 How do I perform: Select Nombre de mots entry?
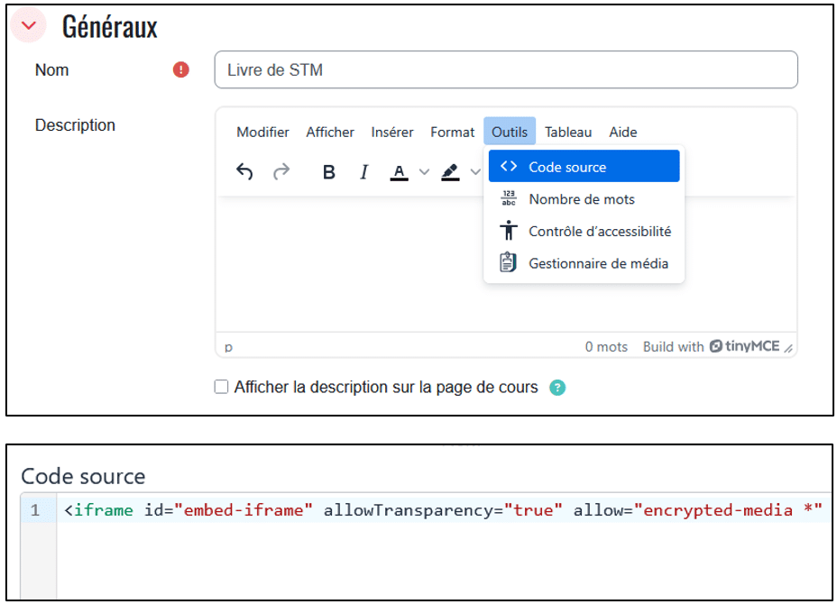click(x=584, y=199)
